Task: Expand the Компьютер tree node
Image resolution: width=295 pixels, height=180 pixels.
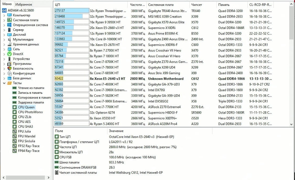Action: [x=4, y=15]
